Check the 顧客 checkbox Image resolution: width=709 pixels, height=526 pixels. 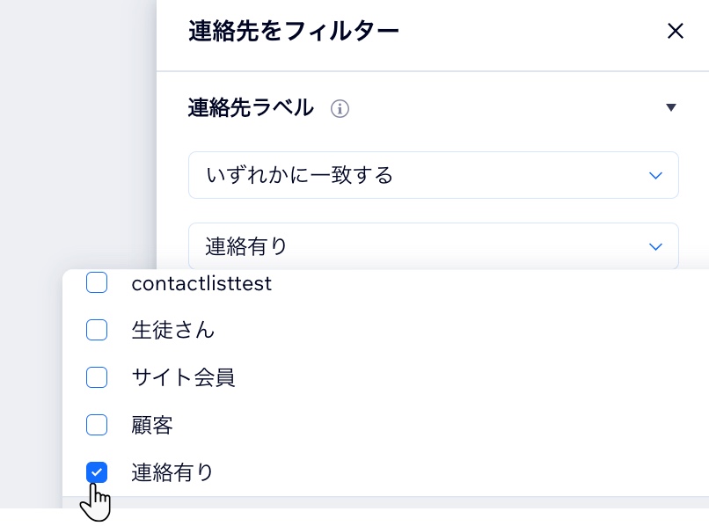tap(97, 425)
